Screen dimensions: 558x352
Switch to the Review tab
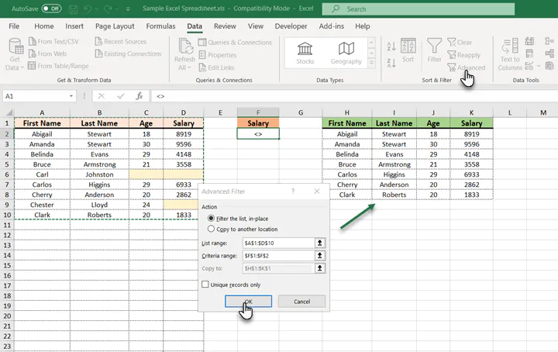click(225, 26)
